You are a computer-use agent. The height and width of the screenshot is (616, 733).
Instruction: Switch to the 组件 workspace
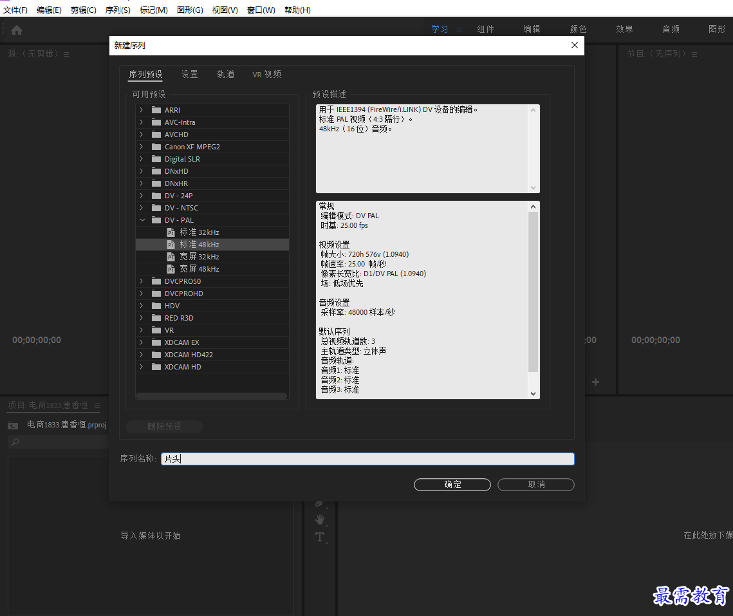point(485,29)
